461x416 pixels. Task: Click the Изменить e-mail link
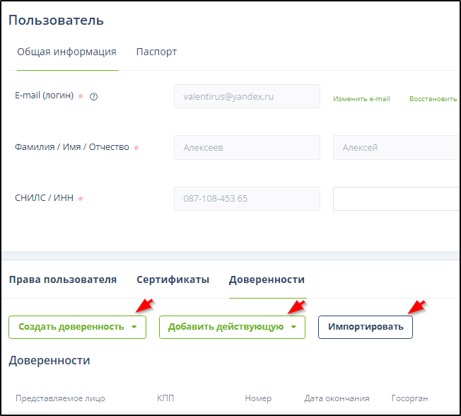coord(361,99)
